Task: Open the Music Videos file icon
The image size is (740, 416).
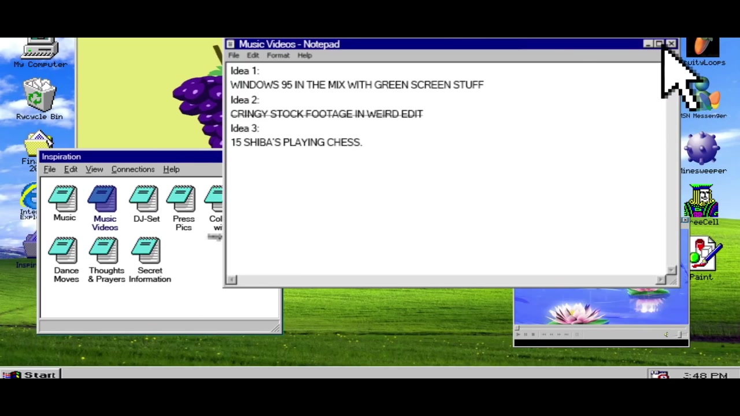Action: (x=105, y=208)
